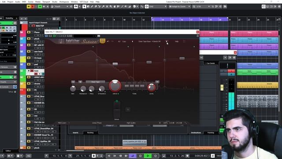Select the Comp hand tool
The width and height of the screenshot is (282, 159).
click(x=115, y=7)
